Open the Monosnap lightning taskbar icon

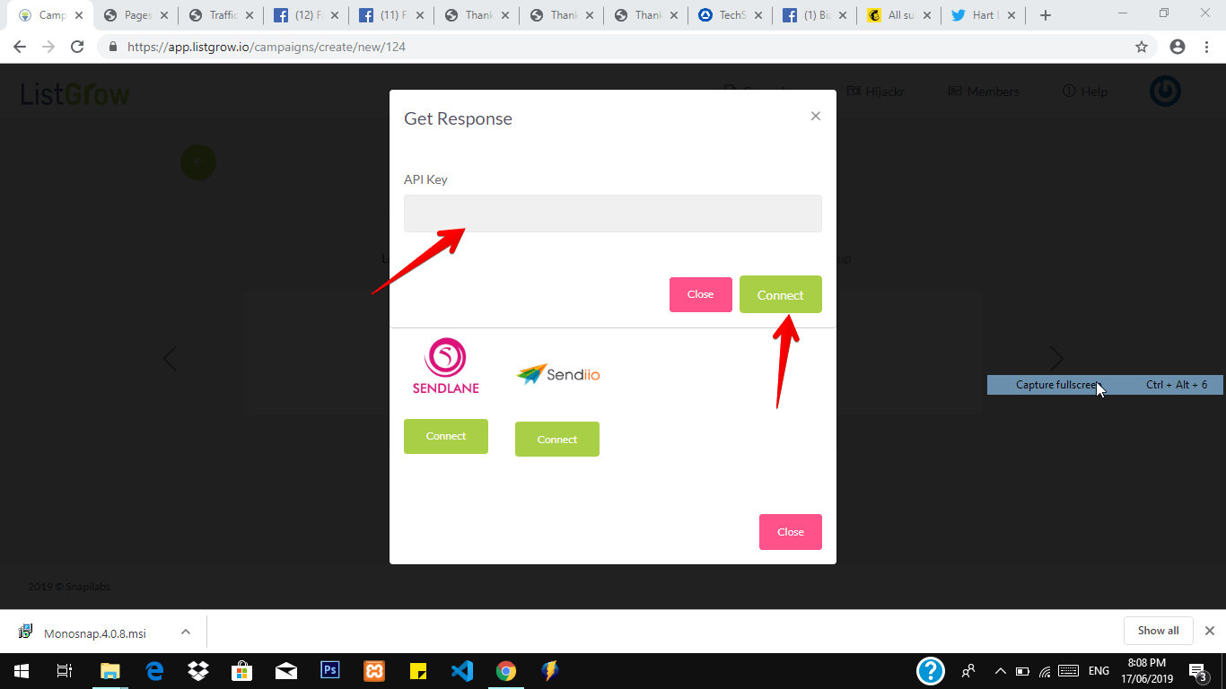click(x=550, y=671)
